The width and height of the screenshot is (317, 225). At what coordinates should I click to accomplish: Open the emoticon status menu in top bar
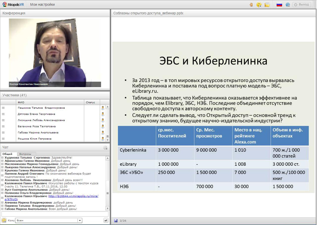[x=259, y=5]
